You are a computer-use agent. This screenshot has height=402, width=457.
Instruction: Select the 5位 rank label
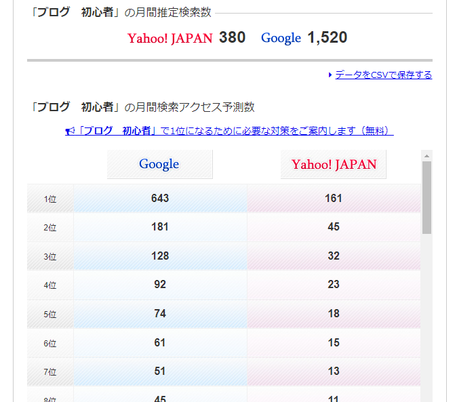(x=50, y=315)
